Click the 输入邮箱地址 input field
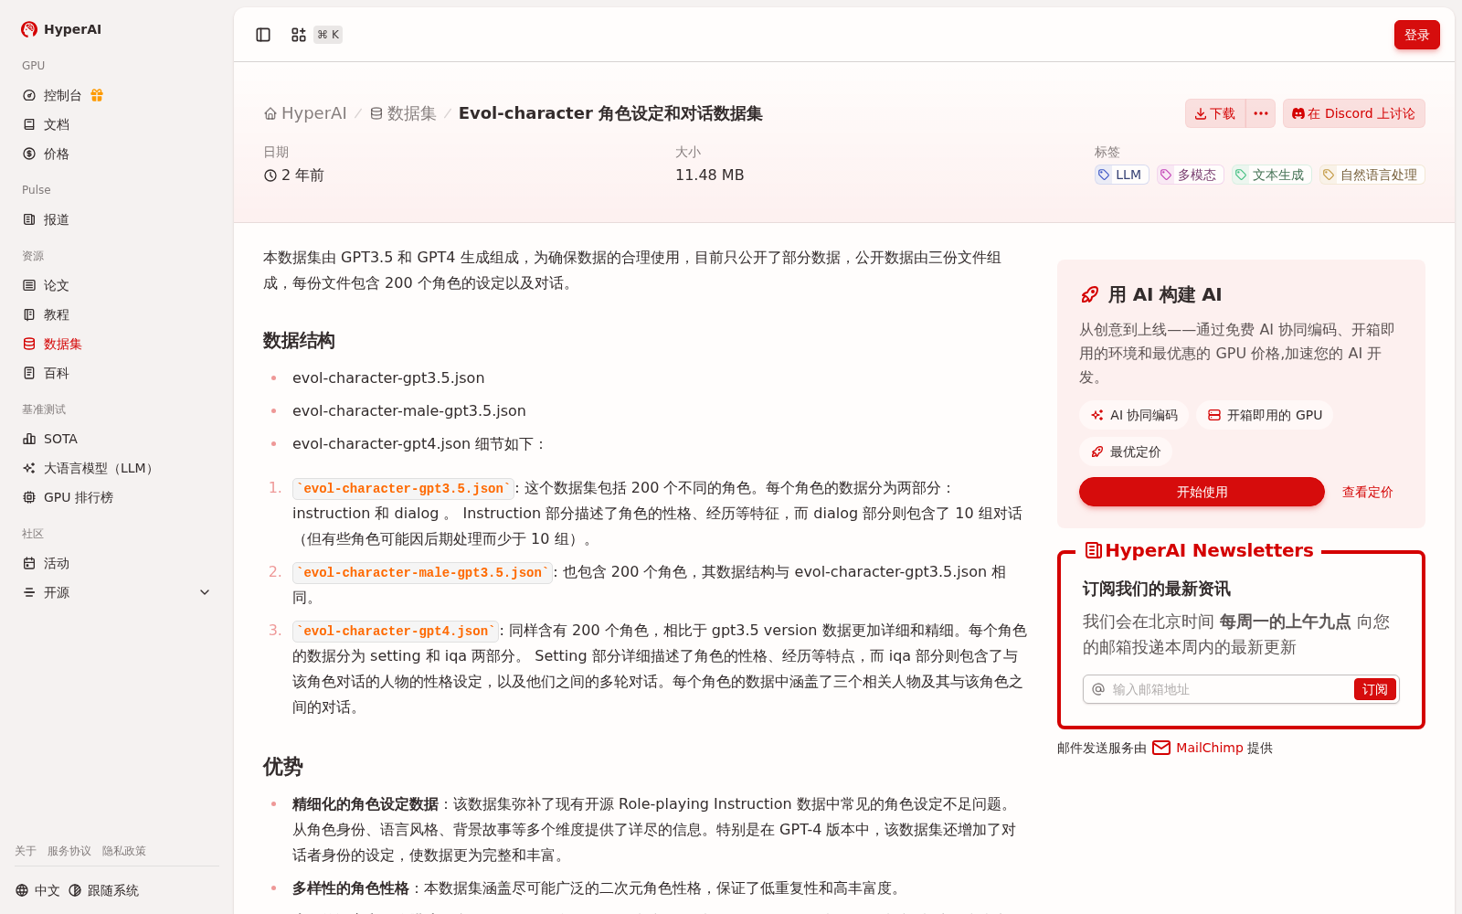 [1229, 689]
